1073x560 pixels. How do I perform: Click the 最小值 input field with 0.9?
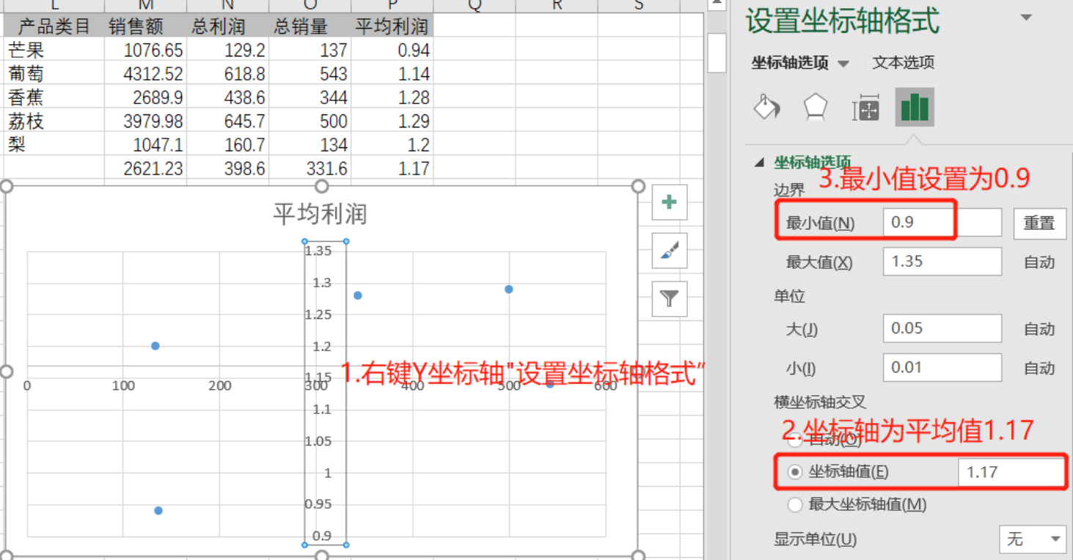[x=942, y=223]
